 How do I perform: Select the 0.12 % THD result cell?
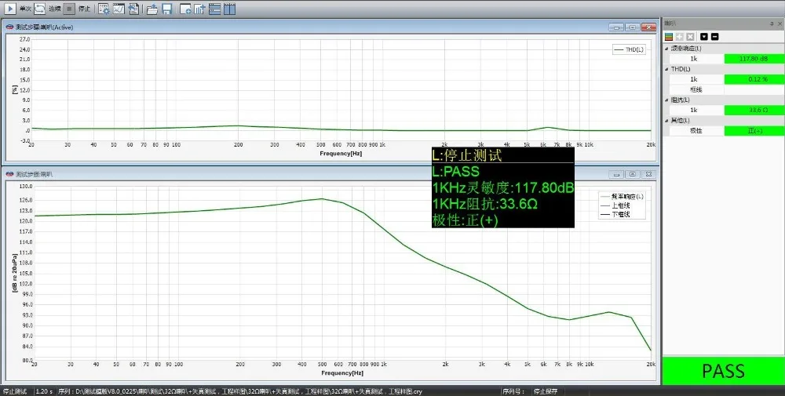[754, 79]
